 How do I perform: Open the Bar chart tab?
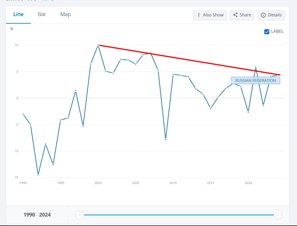pos(42,14)
